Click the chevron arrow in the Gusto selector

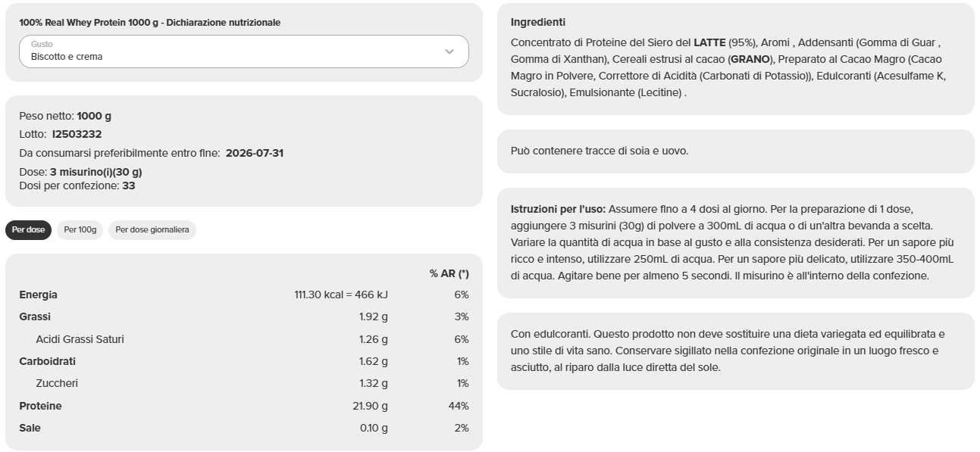(x=449, y=51)
